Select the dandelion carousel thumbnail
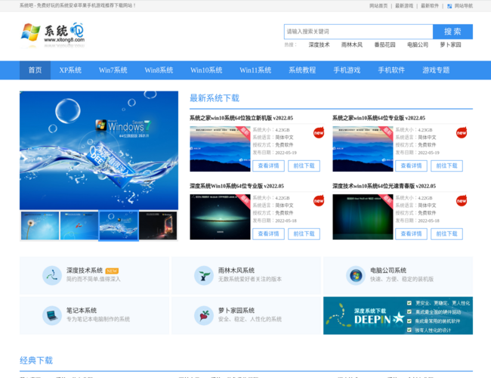 (40, 226)
